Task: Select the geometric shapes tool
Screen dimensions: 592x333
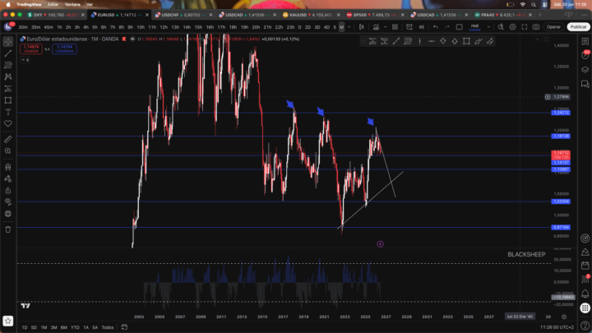Action: click(x=8, y=100)
